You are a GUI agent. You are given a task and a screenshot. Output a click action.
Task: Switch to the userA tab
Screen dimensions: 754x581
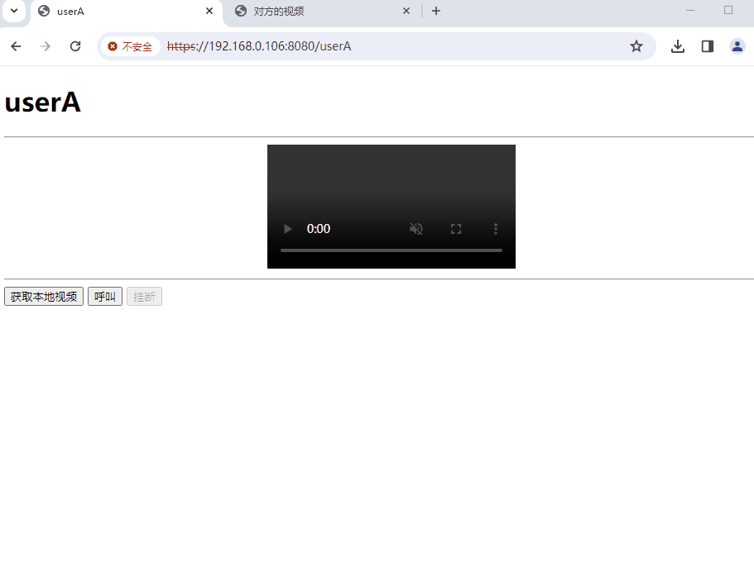(126, 11)
